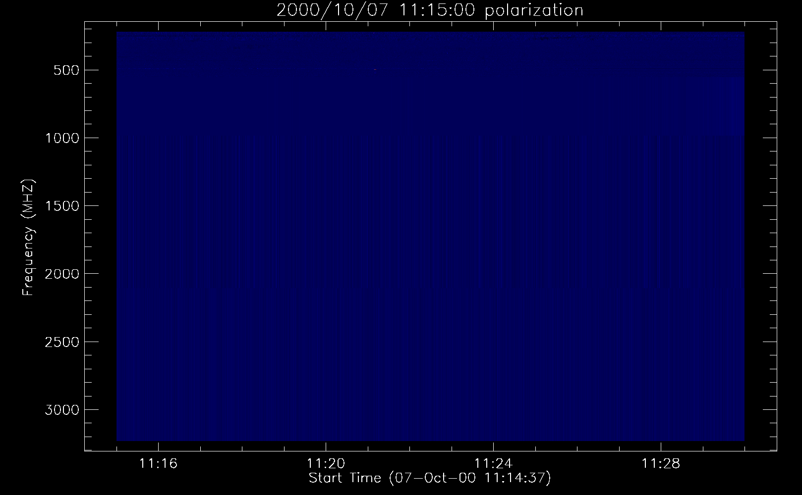Click the 3000 frequency tick label

coord(62,410)
